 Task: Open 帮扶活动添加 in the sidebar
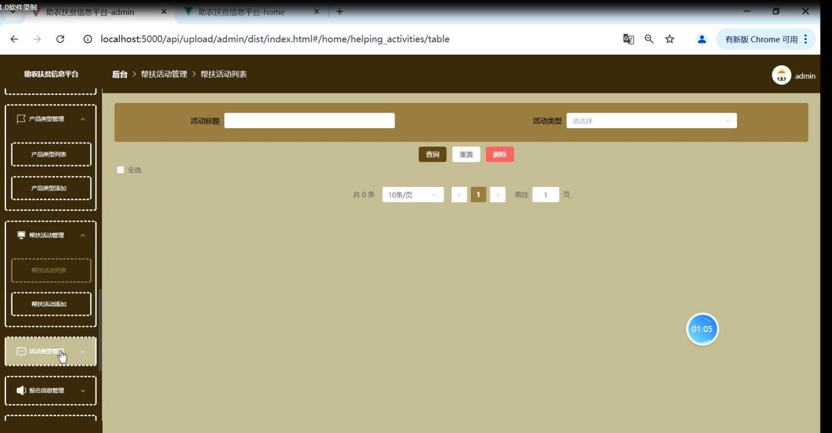(x=51, y=304)
